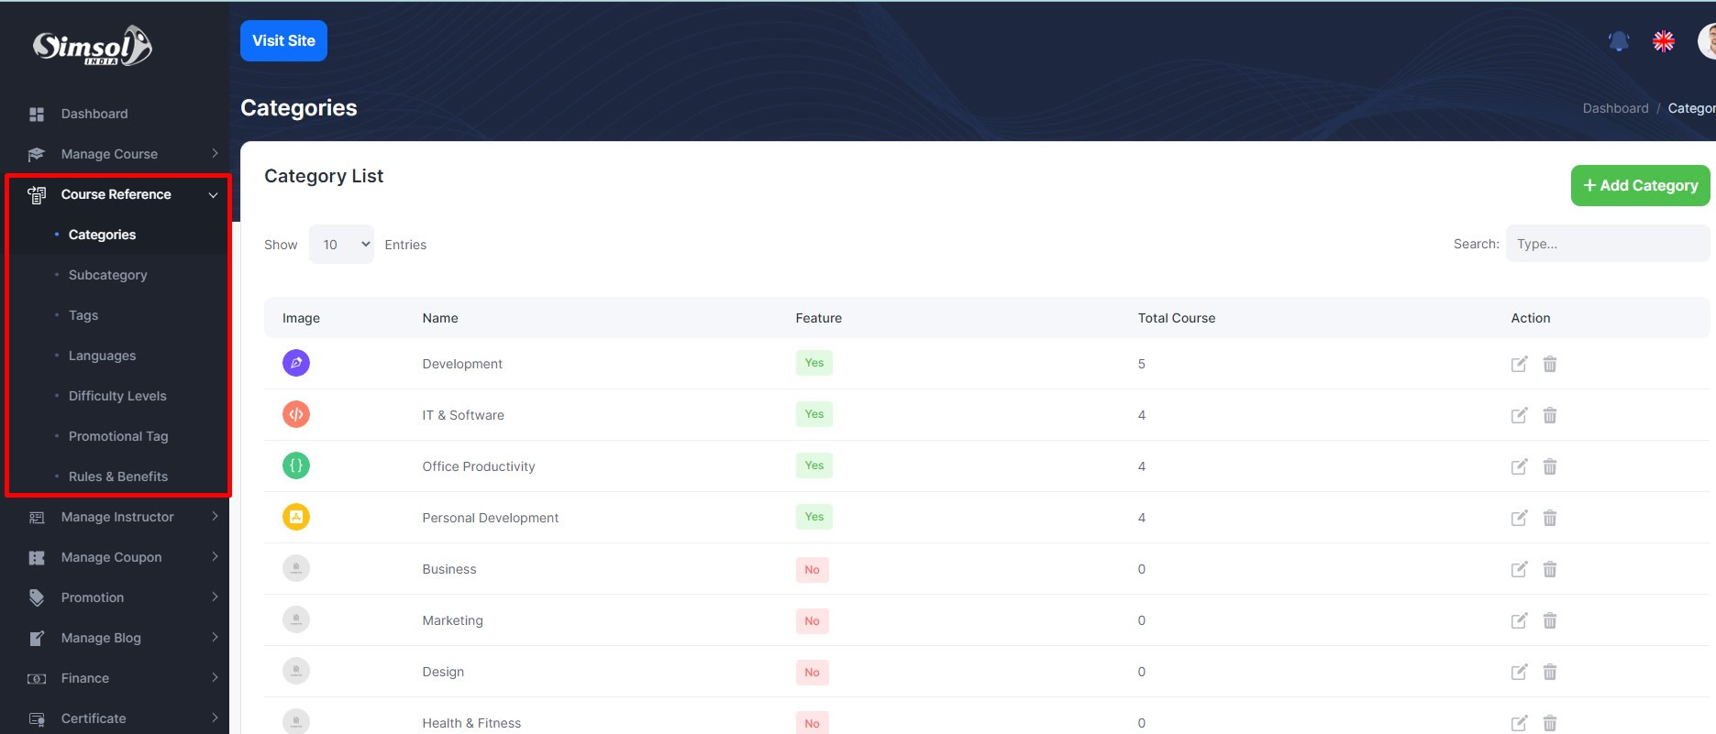This screenshot has width=1716, height=734.
Task: Click the edit icon for Marketing category
Action: [x=1519, y=620]
